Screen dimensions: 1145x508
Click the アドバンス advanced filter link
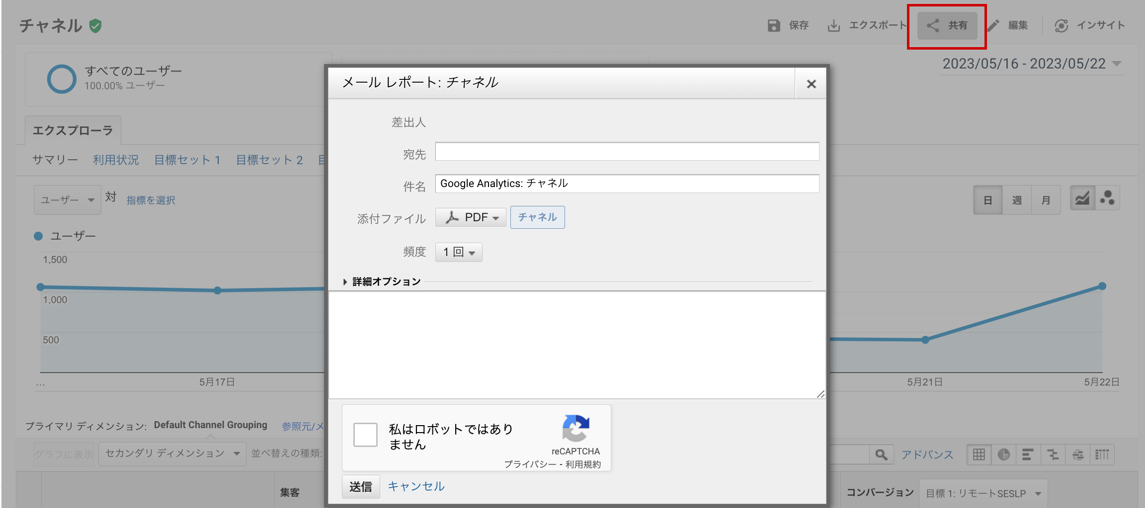tap(927, 454)
